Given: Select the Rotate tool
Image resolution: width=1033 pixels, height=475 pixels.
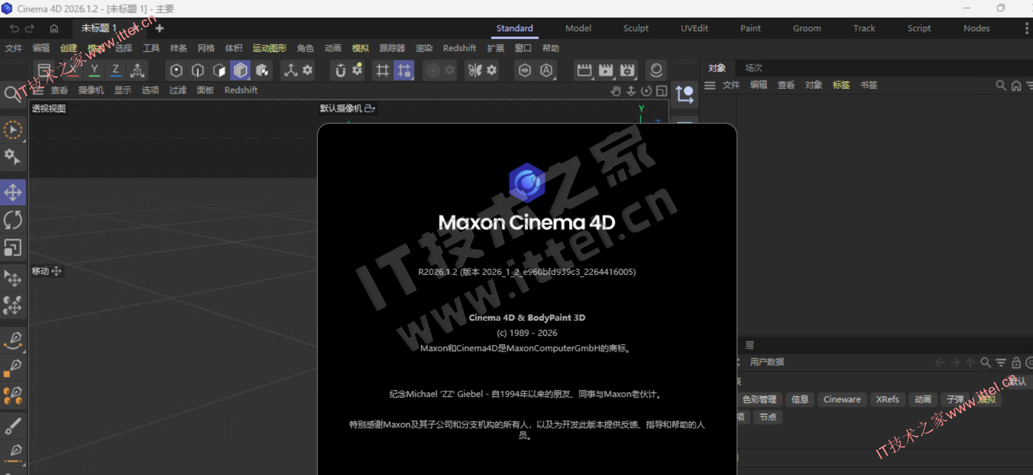Looking at the screenshot, I should click(x=13, y=220).
